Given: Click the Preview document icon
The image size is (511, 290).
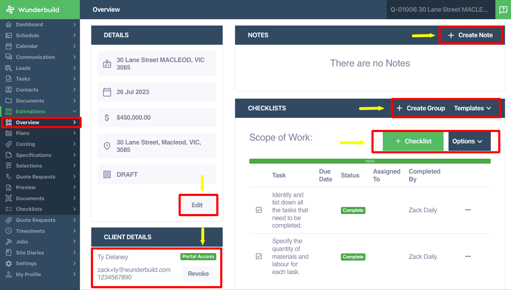Looking at the screenshot, I should click(x=9, y=187).
